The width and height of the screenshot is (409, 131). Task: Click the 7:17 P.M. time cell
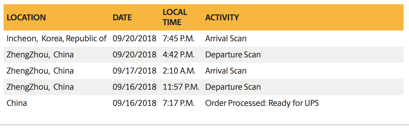pos(179,103)
